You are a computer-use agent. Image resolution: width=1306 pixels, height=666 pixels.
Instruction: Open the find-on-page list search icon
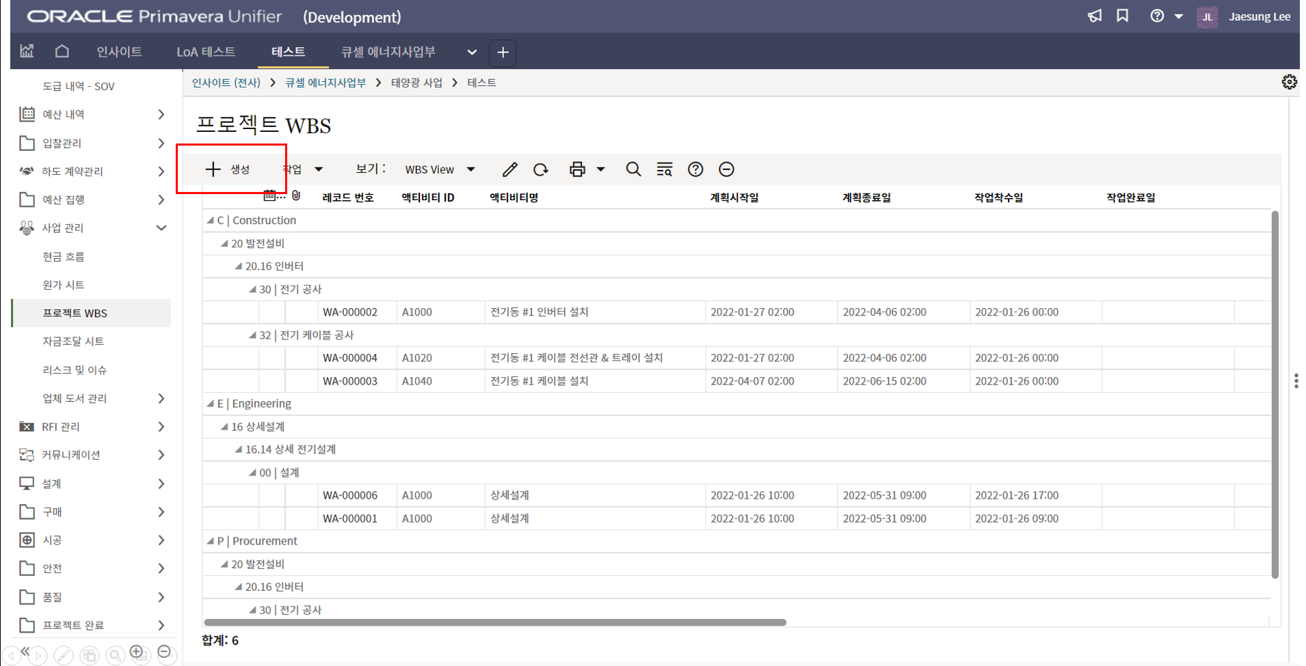coord(664,169)
